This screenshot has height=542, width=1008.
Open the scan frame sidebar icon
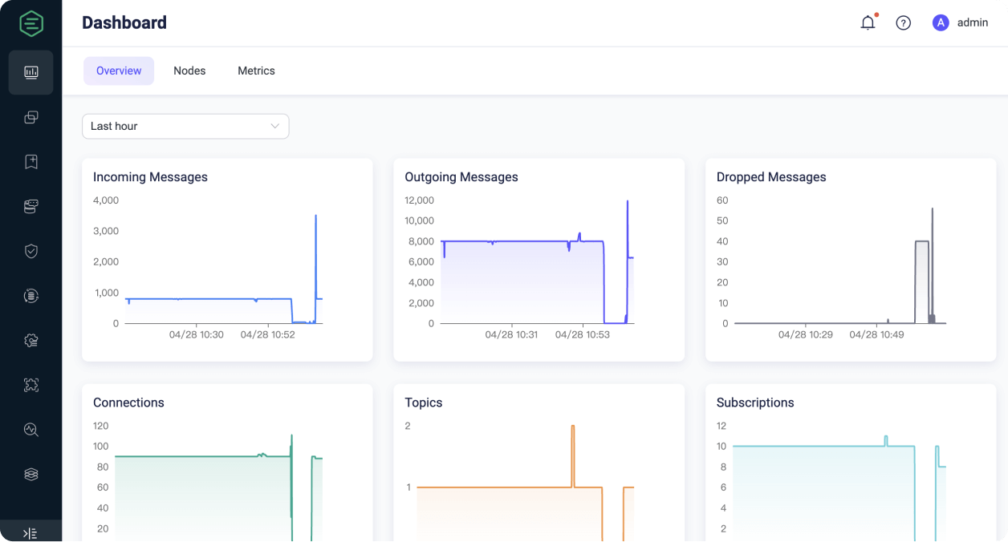coord(31,385)
